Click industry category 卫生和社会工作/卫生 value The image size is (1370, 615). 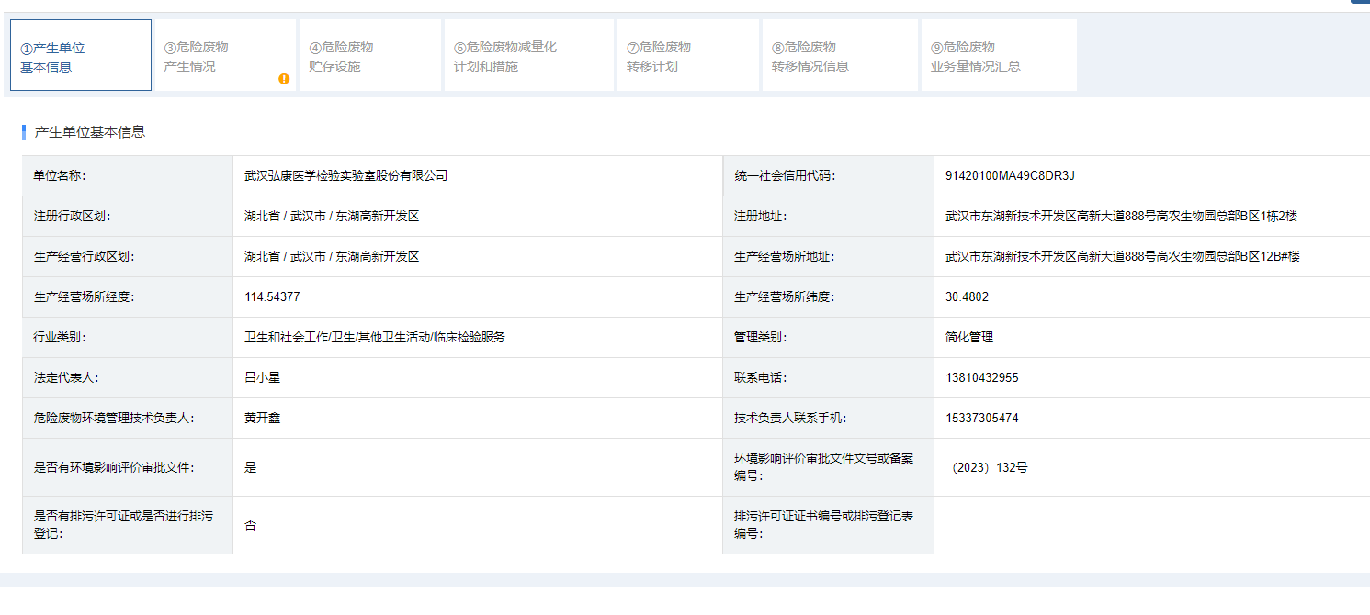coord(375,337)
